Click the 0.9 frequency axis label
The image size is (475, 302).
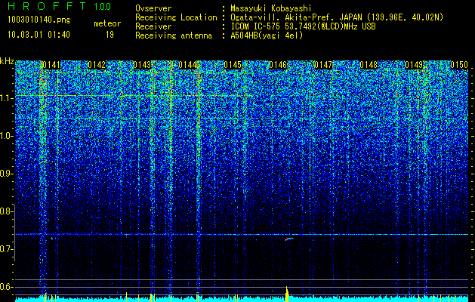click(6, 174)
